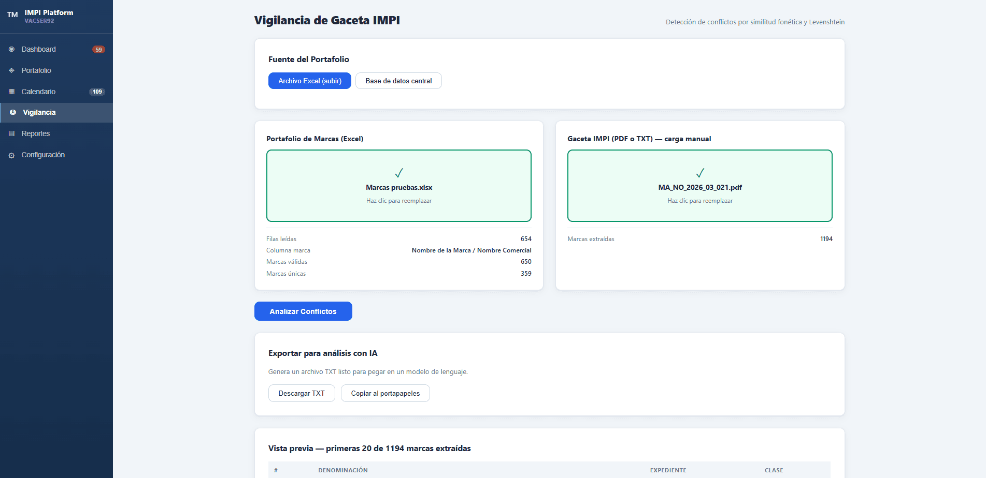The height and width of the screenshot is (478, 986).
Task: Click the Filas leídas label
Action: point(281,239)
